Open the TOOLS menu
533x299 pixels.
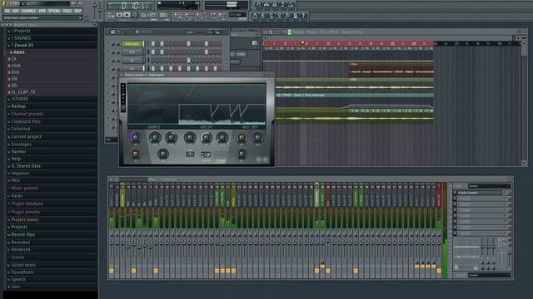(x=67, y=11)
